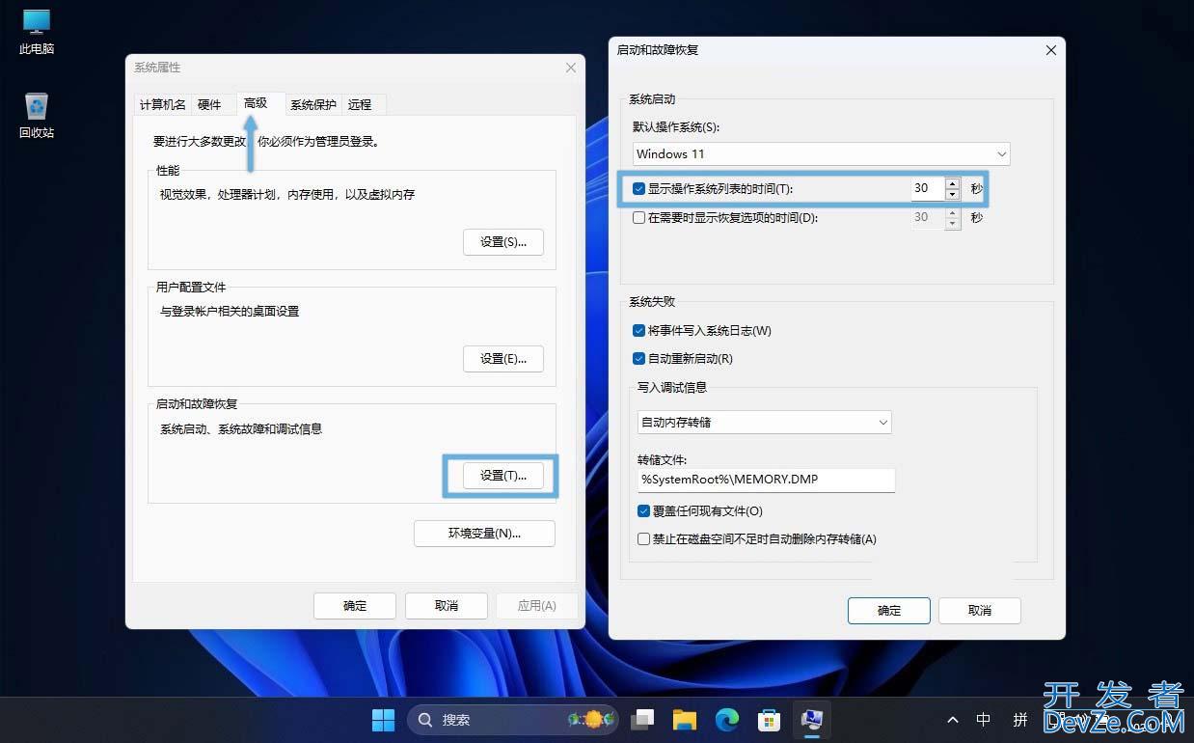Click 取消 in 启动和故障恢复 dialog
Screen dimensions: 1194x743
pos(980,610)
